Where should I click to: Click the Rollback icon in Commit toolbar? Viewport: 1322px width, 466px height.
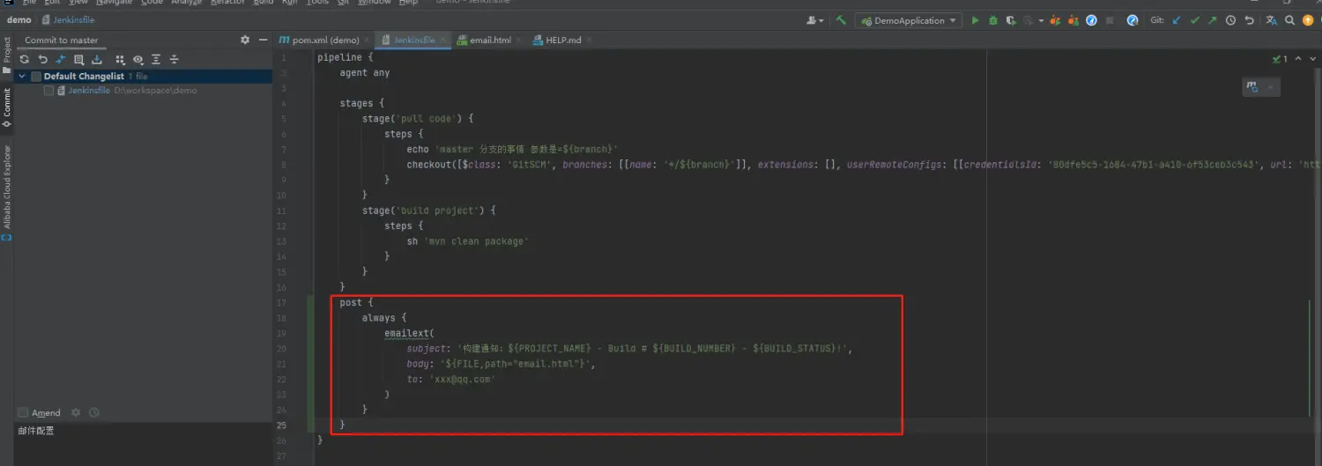tap(42, 60)
